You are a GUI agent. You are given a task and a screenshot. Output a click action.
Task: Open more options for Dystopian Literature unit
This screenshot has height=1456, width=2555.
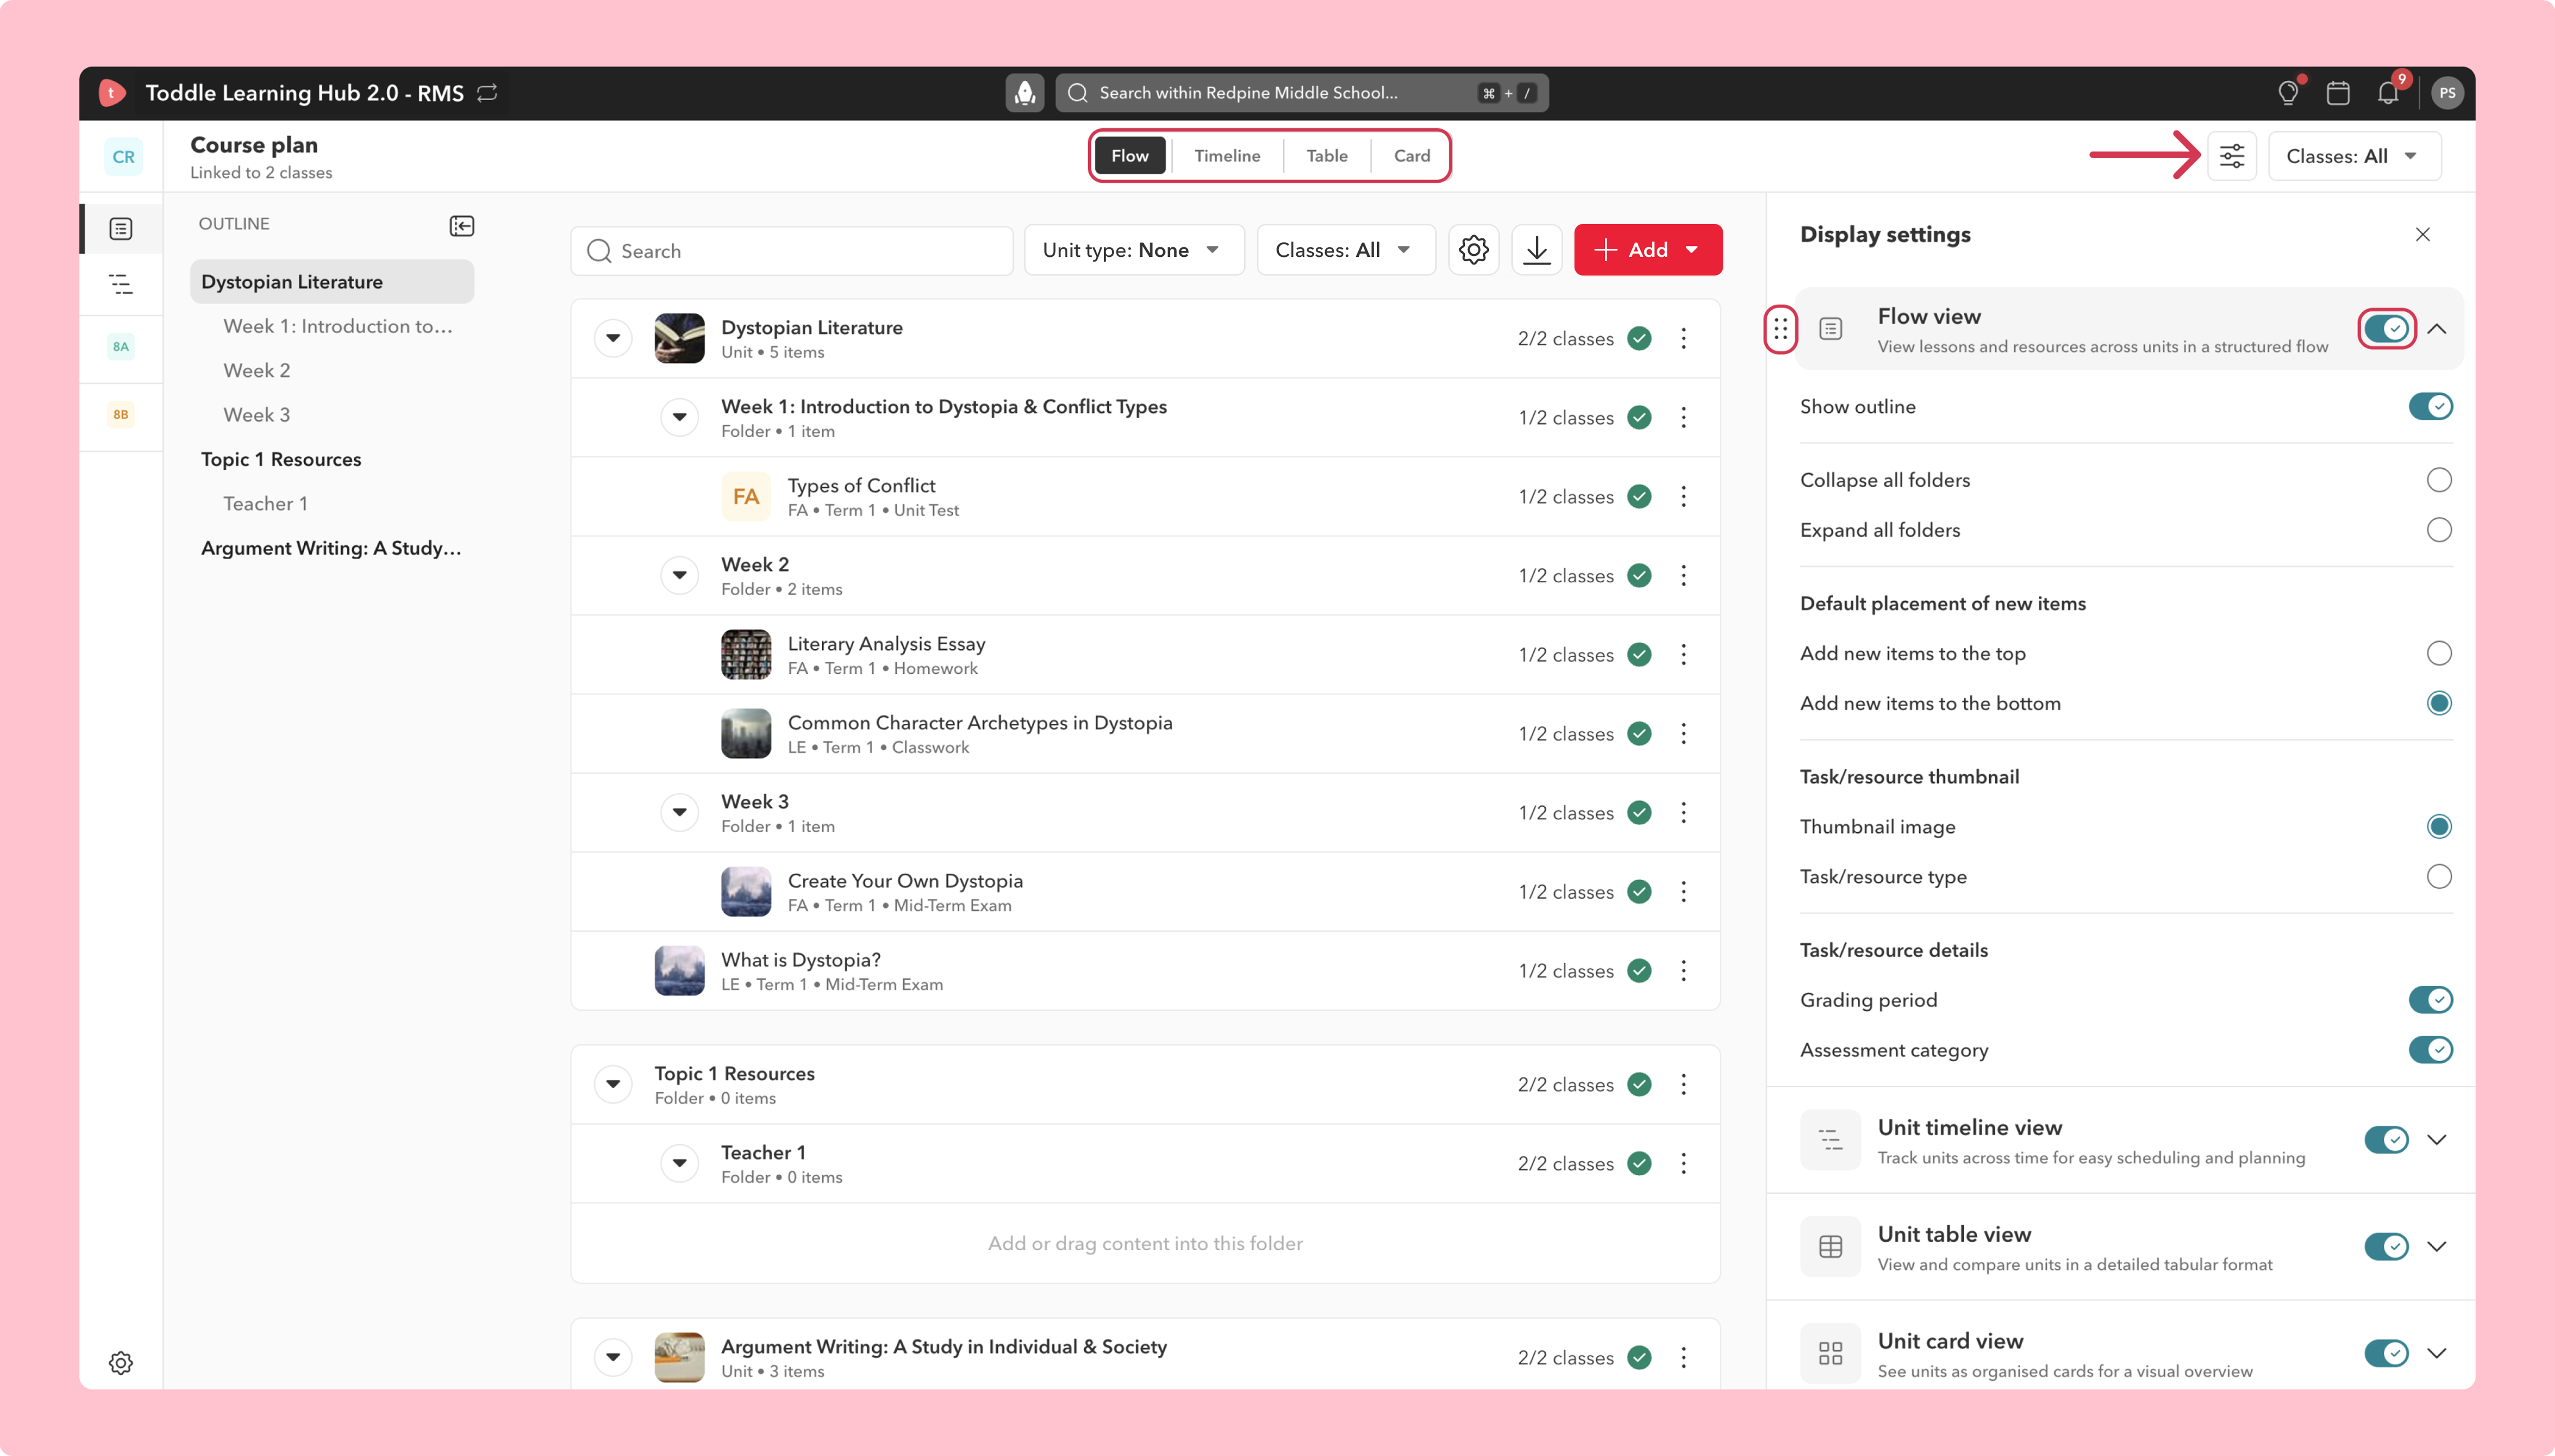(1683, 339)
